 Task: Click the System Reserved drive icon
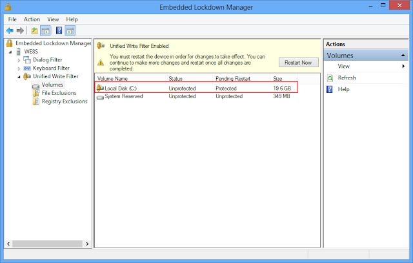pyautogui.click(x=100, y=97)
